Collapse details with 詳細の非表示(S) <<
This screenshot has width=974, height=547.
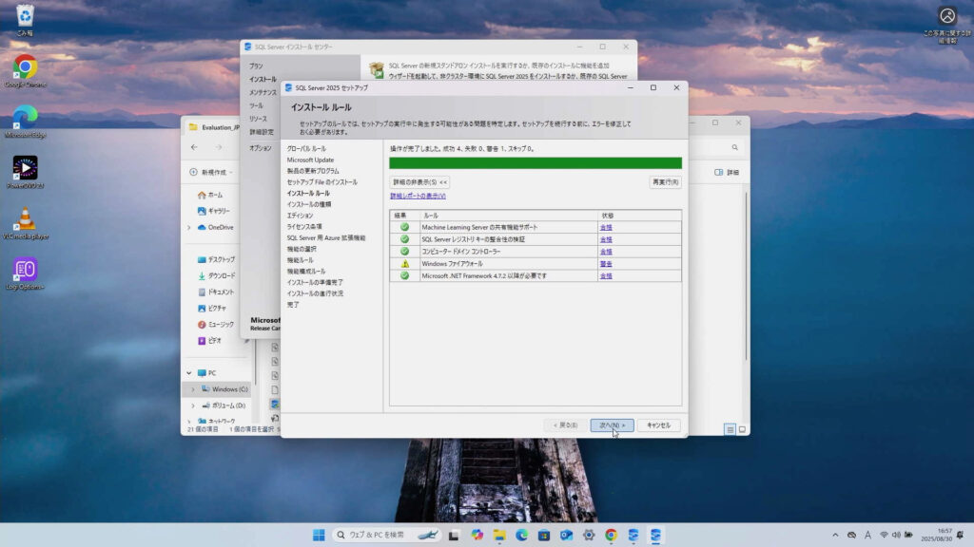click(419, 182)
